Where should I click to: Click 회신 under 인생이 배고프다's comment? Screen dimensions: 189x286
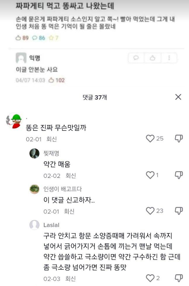click(69, 211)
